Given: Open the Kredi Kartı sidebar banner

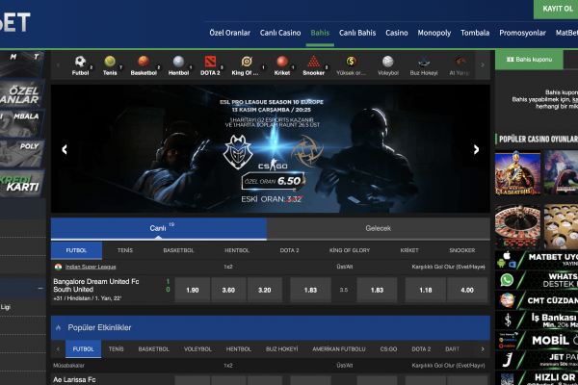Looking at the screenshot, I should pyautogui.click(x=22, y=183).
